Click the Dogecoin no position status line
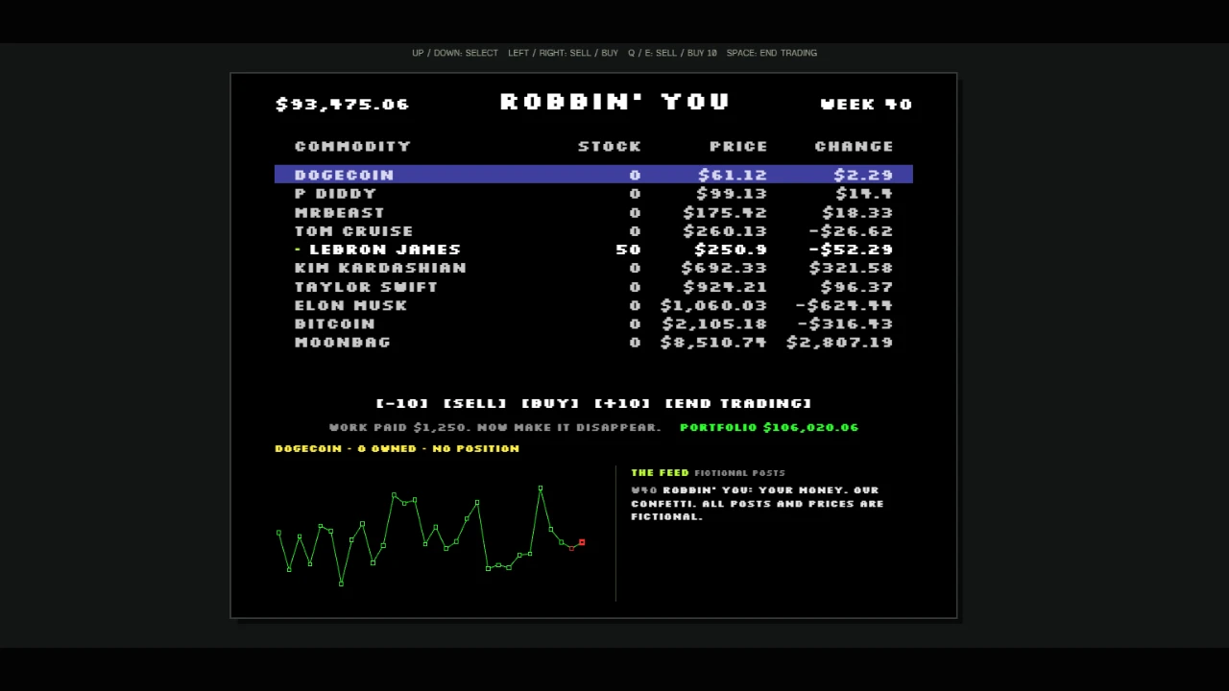The height and width of the screenshot is (691, 1229). tap(397, 448)
